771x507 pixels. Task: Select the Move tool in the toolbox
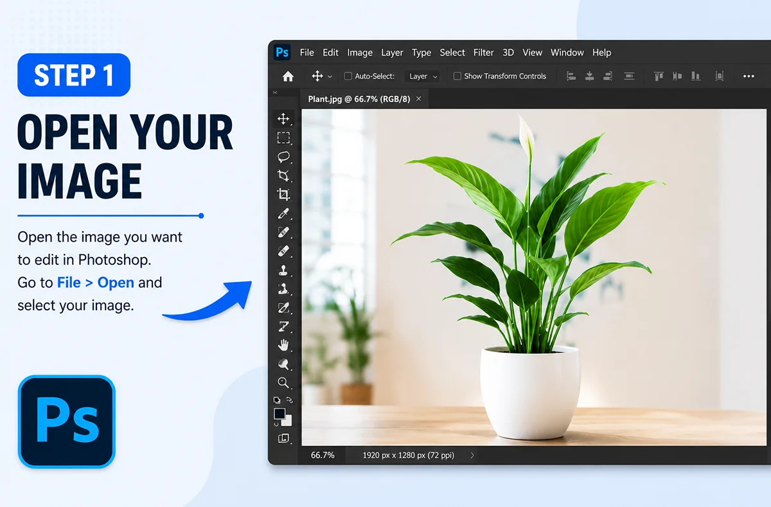pyautogui.click(x=283, y=119)
